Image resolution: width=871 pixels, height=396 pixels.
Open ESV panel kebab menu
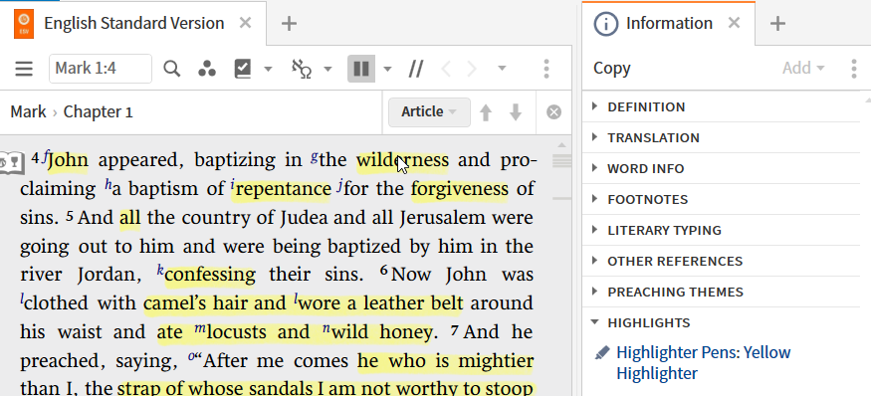coord(546,69)
